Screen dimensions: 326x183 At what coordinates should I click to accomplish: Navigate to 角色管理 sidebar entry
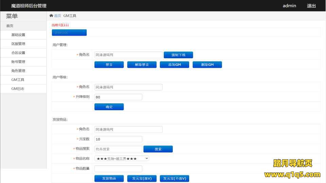click(x=18, y=71)
